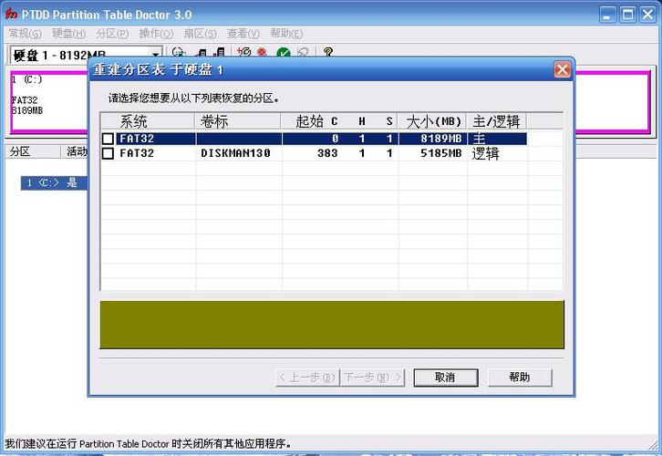This screenshot has height=456, width=662.
Task: Tick the checkbox for the 8189MB FAT32 partition
Action: [x=109, y=139]
